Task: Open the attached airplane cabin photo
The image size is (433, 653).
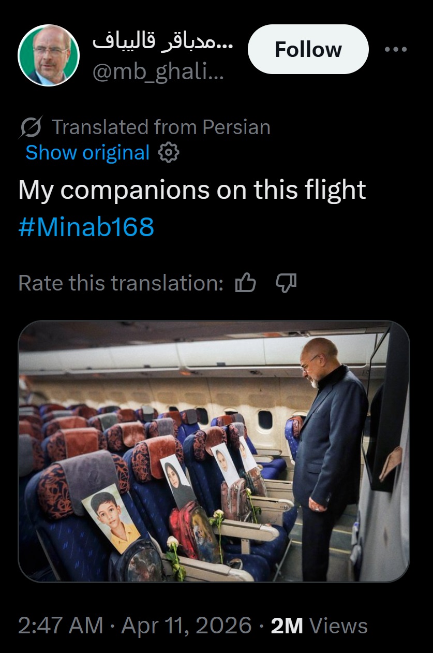Action: tap(214, 451)
